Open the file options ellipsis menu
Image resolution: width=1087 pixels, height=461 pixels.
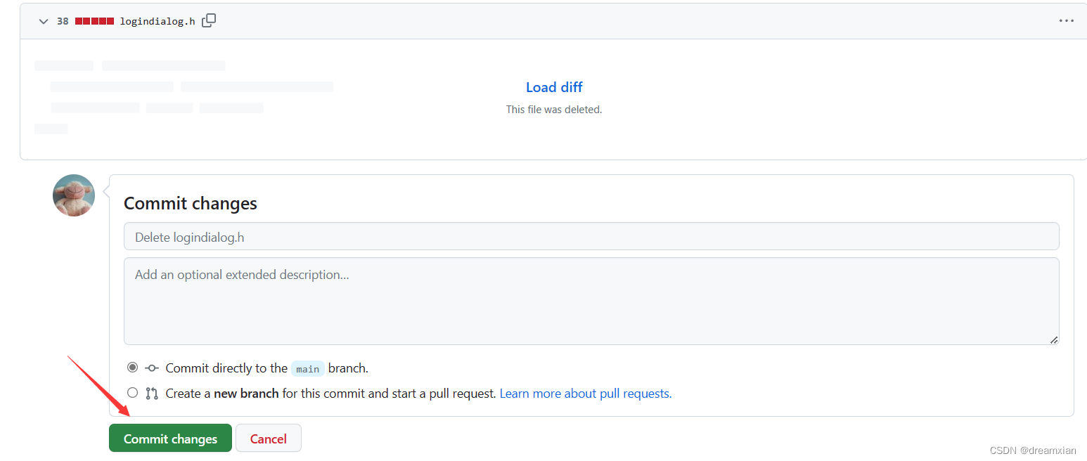(x=1067, y=20)
